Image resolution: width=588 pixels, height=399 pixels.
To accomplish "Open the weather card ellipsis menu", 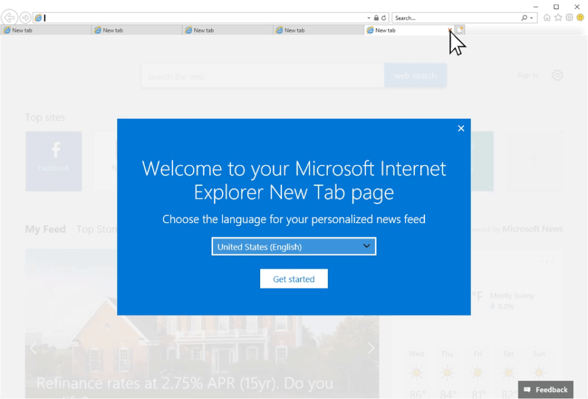I will (x=547, y=261).
